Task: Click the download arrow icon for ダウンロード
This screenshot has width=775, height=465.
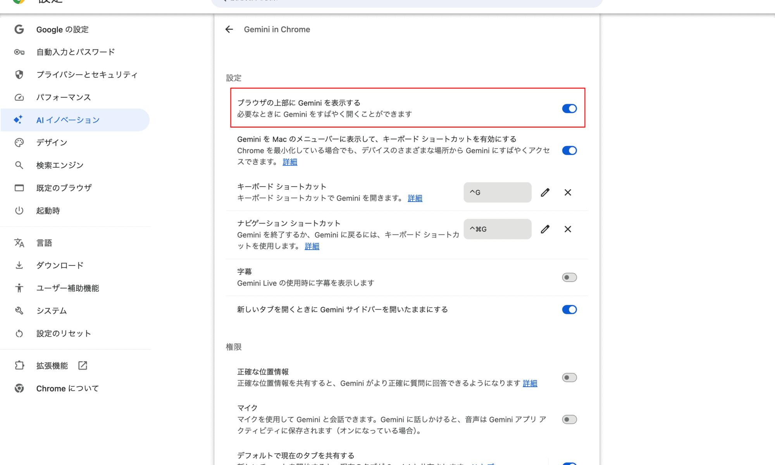Action: 19,265
